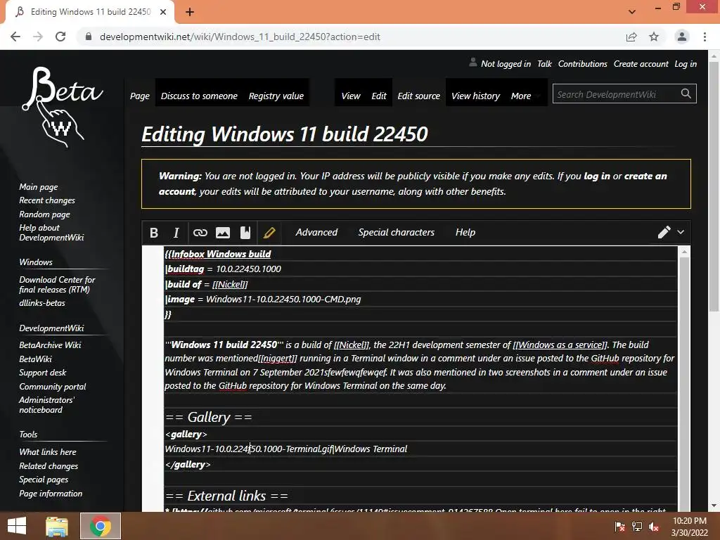
Task: Open tab search chevron in title bar
Action: 632,12
